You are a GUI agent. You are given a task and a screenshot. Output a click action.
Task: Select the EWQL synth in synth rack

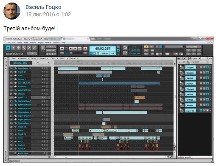pos(191,100)
